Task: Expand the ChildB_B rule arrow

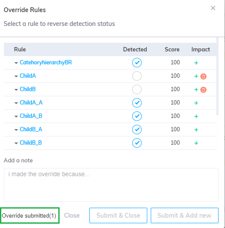Action: point(16,143)
